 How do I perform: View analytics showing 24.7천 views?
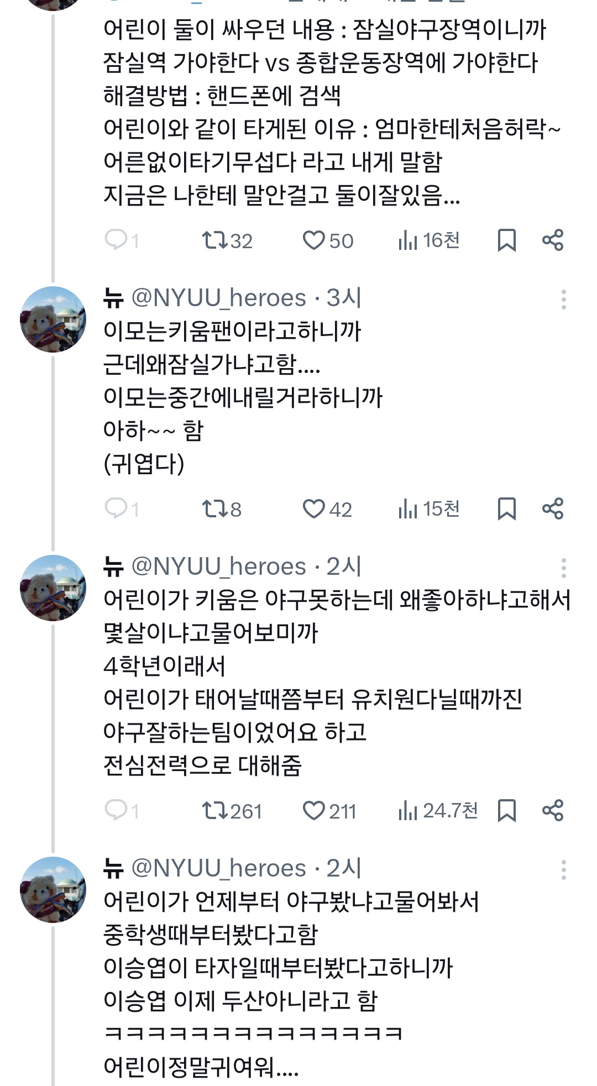coord(438,811)
